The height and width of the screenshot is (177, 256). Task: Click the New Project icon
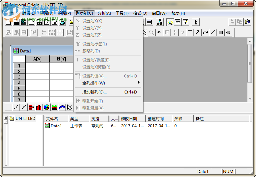tap(8, 22)
